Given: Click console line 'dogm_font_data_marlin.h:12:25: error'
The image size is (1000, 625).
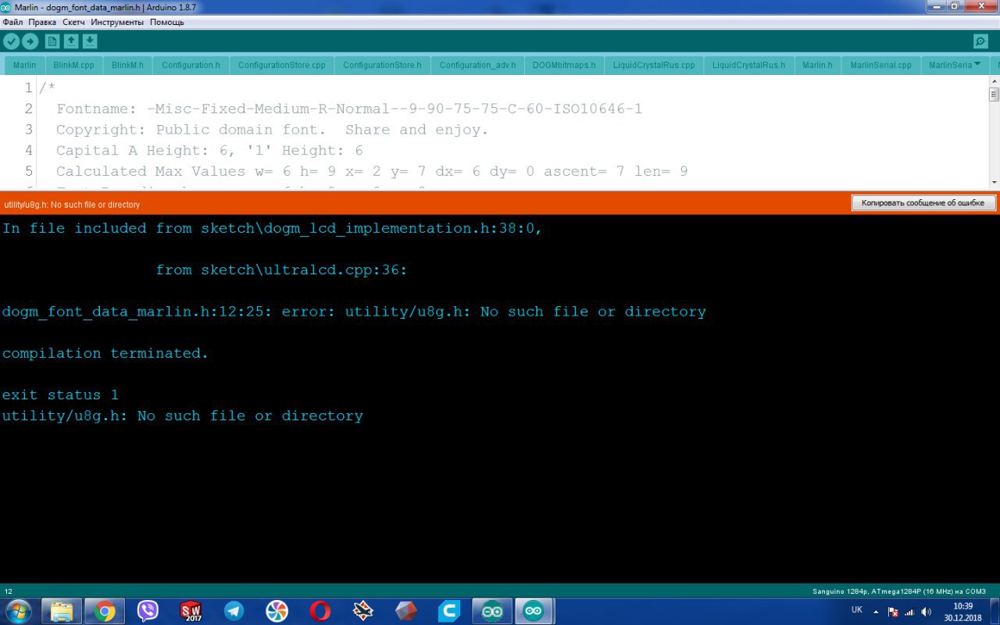Looking at the screenshot, I should tap(354, 312).
